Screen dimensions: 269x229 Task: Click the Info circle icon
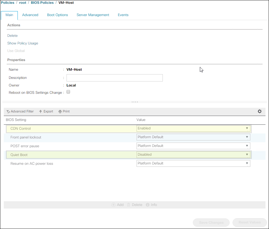[148, 205]
